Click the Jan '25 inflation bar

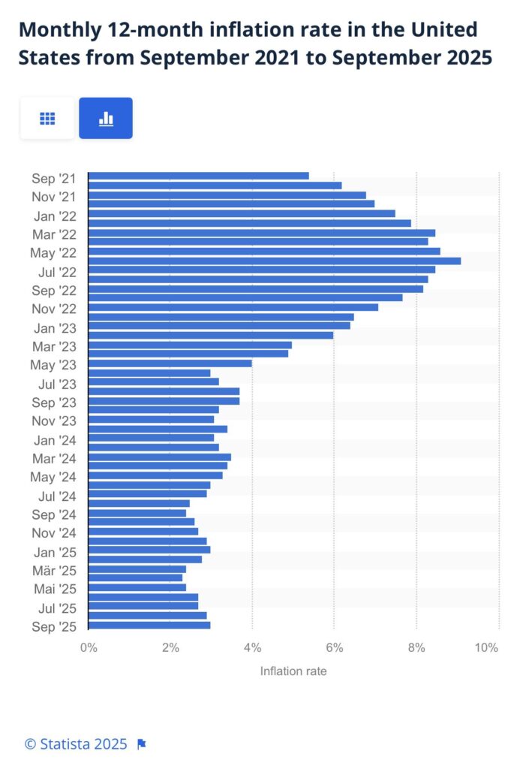[149, 550]
